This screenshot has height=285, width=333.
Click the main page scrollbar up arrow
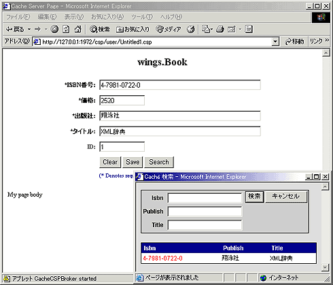click(x=326, y=53)
